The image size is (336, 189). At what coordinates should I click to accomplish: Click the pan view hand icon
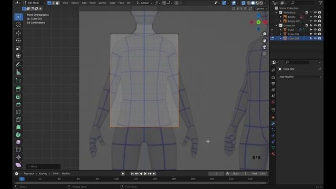tap(265, 40)
